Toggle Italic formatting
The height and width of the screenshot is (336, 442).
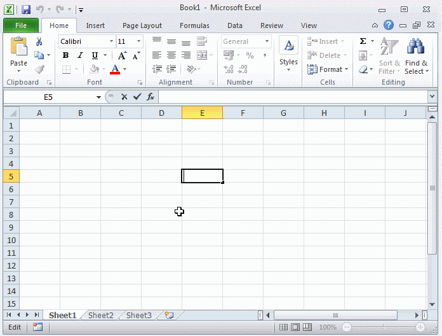tap(80, 56)
